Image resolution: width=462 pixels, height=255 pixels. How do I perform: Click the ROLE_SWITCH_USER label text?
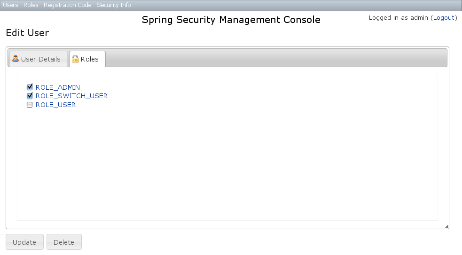(71, 96)
